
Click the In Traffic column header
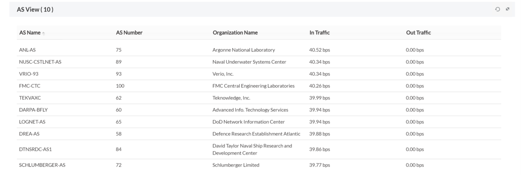coord(319,33)
